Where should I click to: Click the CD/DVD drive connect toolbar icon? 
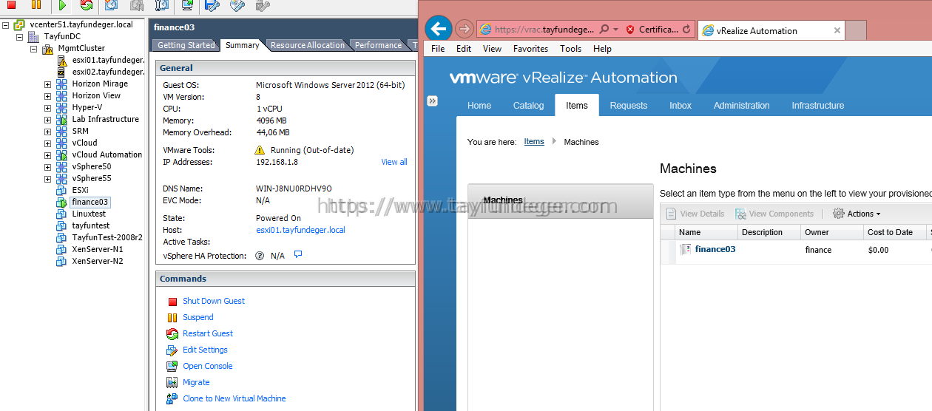pyautogui.click(x=237, y=5)
